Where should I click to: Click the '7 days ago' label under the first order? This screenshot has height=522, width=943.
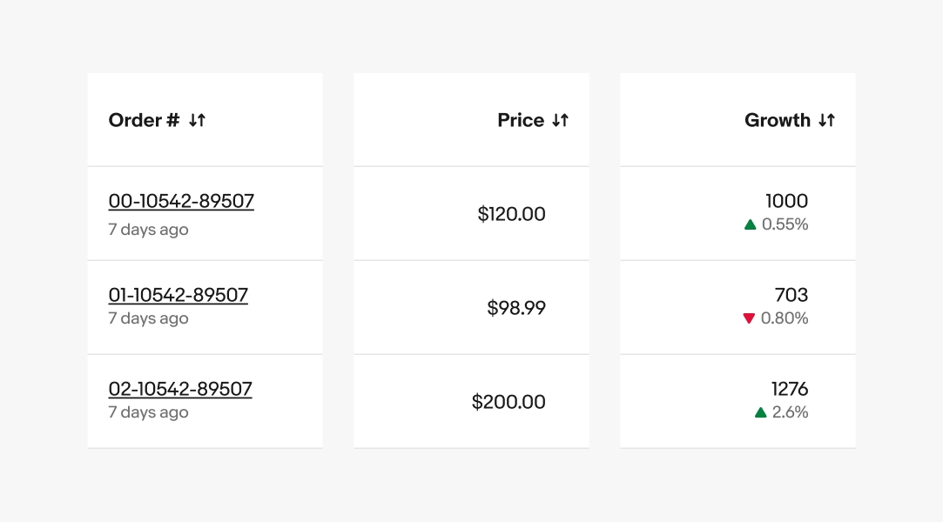point(147,230)
